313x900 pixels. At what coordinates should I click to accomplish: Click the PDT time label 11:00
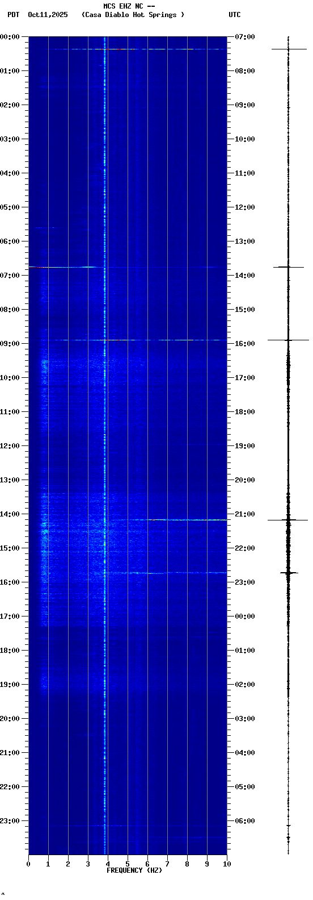tap(10, 412)
